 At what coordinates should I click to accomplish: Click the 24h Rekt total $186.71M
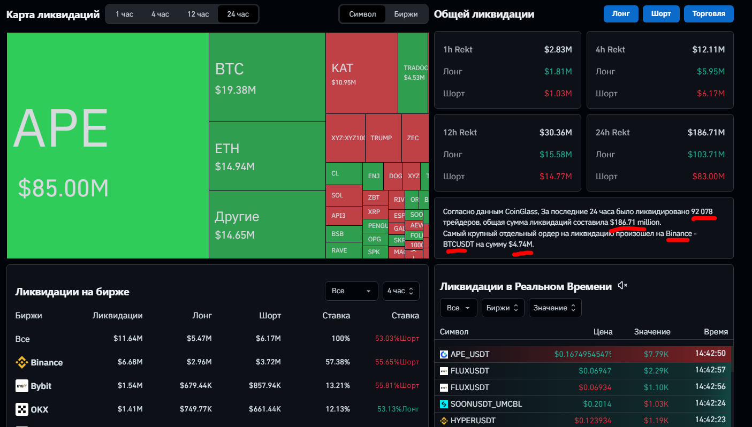[x=706, y=132]
